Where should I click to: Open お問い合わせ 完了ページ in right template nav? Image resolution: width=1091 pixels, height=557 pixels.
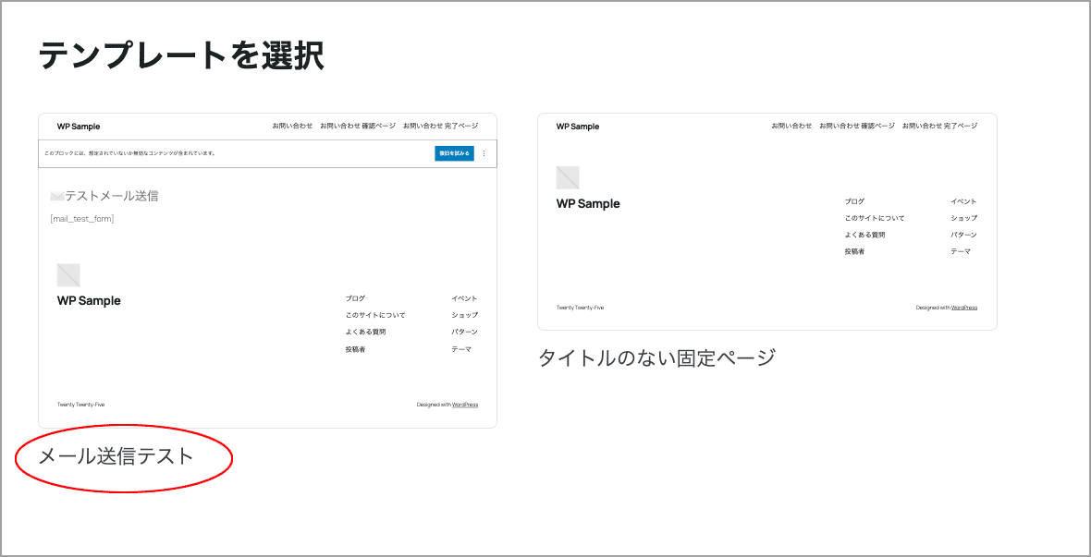coord(939,126)
